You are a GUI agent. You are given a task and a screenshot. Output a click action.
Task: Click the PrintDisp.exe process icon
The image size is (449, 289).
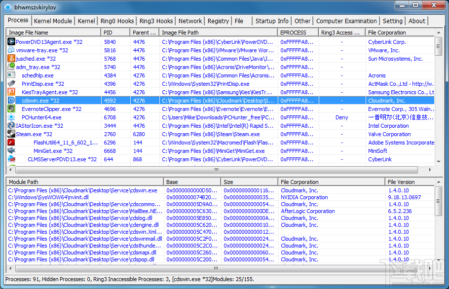(11, 83)
